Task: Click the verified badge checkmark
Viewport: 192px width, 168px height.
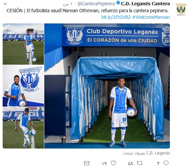Action: 118,3
